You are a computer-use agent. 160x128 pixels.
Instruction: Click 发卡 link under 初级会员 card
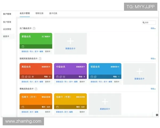pos(105,82)
